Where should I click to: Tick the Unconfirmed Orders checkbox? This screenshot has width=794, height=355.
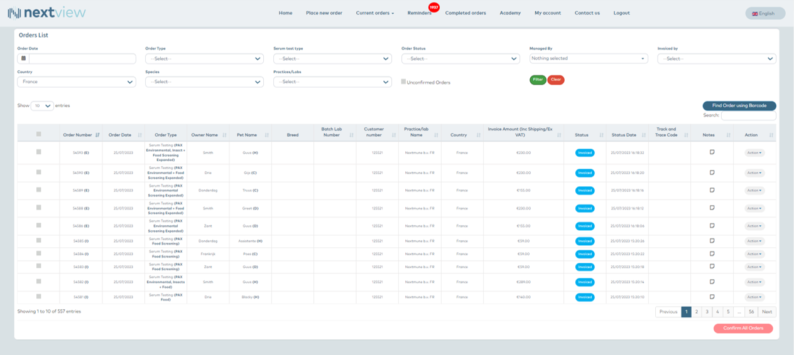[x=404, y=82]
